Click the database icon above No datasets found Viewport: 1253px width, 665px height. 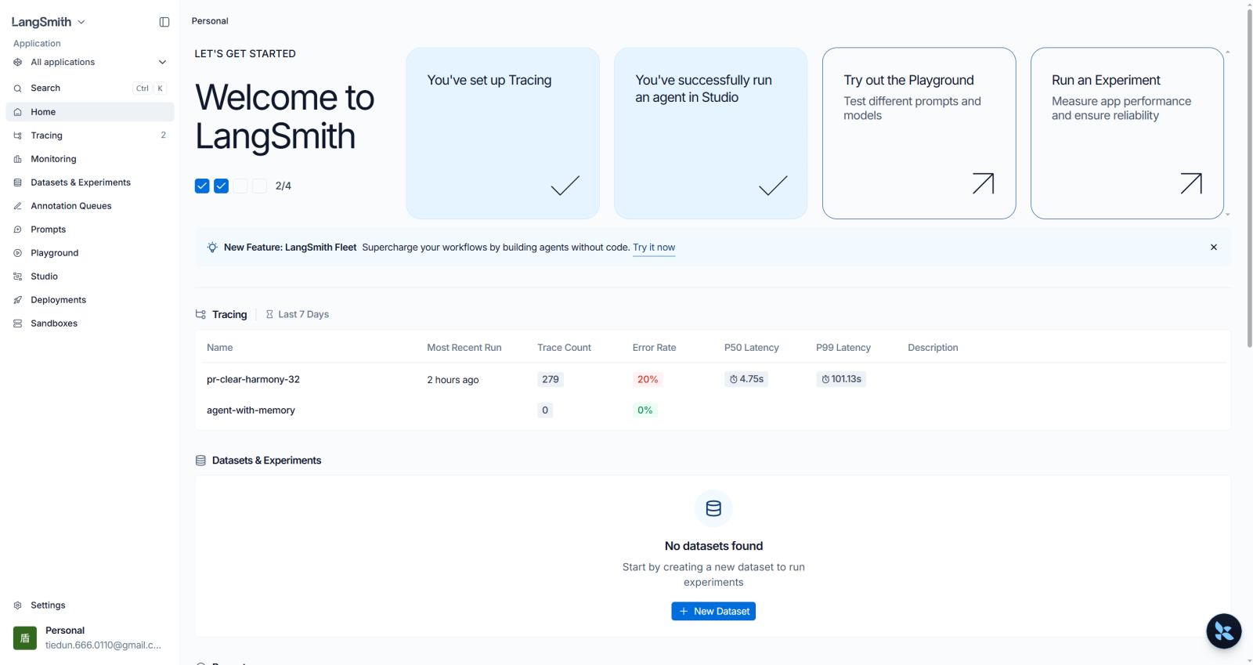[x=713, y=508]
